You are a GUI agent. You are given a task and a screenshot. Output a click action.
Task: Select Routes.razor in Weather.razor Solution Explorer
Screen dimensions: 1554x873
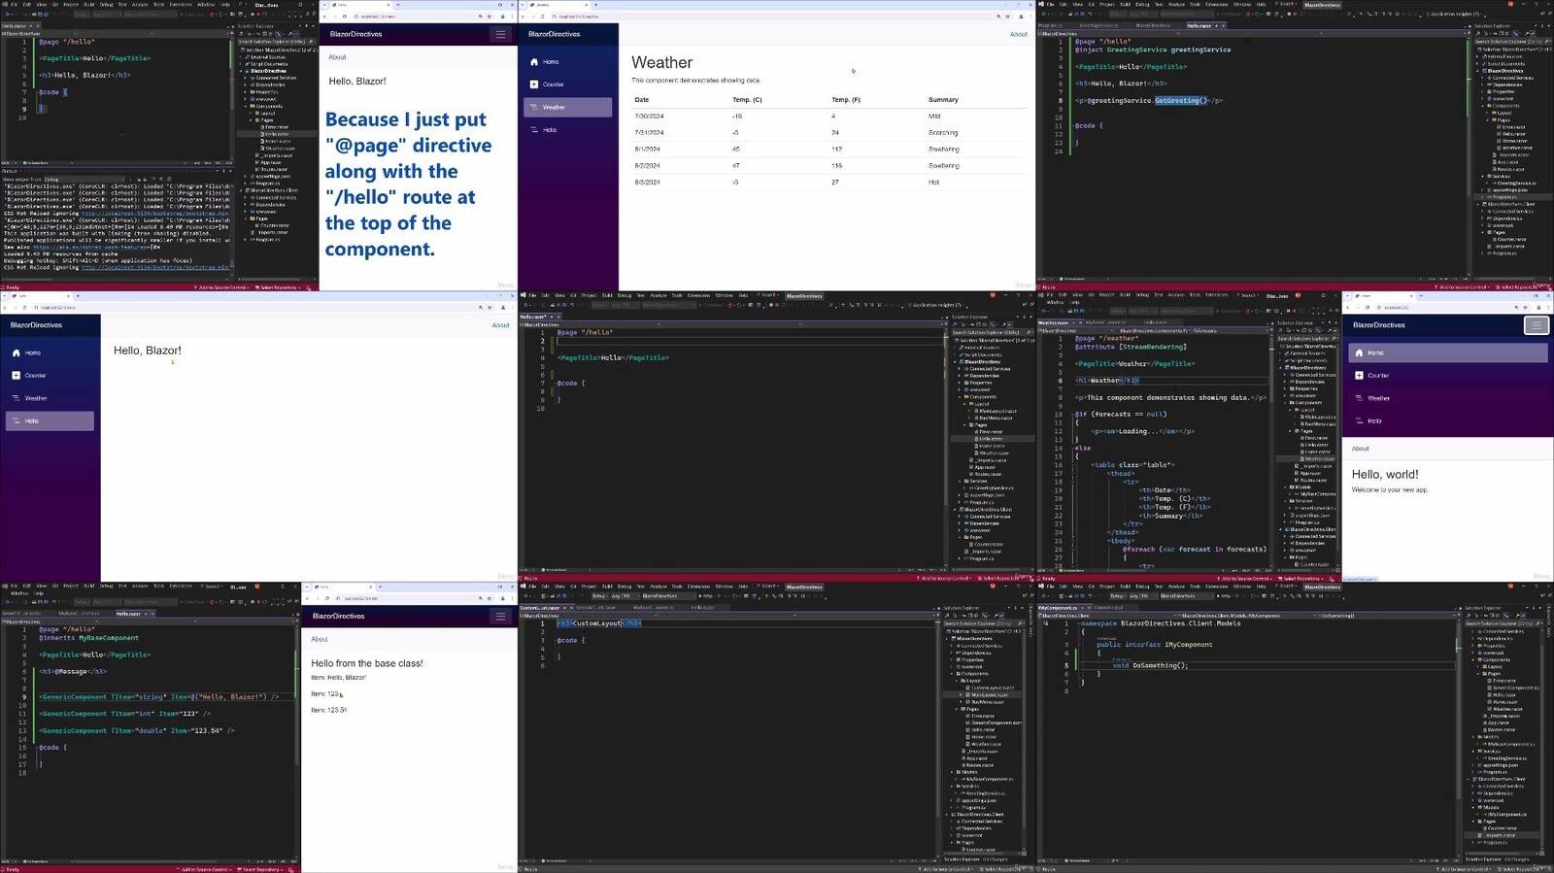(x=1312, y=480)
